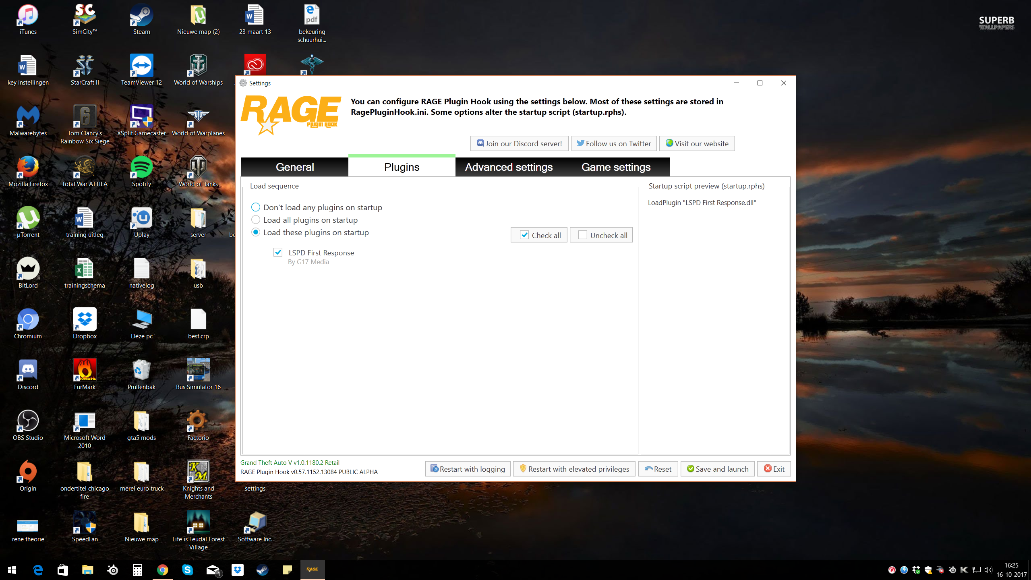The width and height of the screenshot is (1031, 580).
Task: Go to the Game settings tab
Action: (616, 167)
